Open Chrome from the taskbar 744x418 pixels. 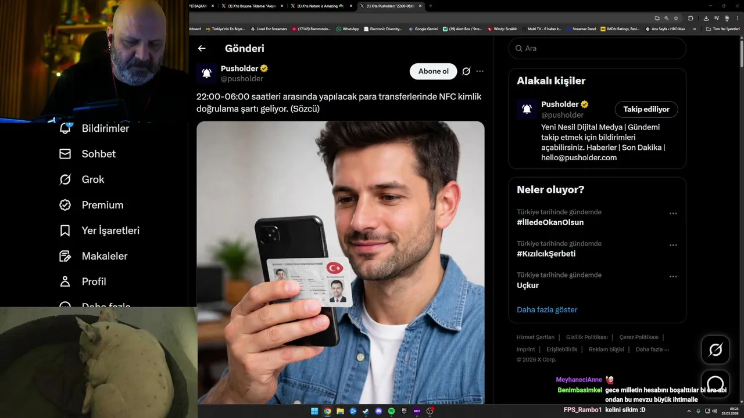click(x=327, y=411)
